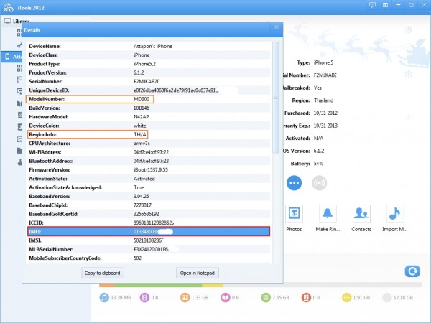
Task: Select the DeviceClass row
Action: 149,55
